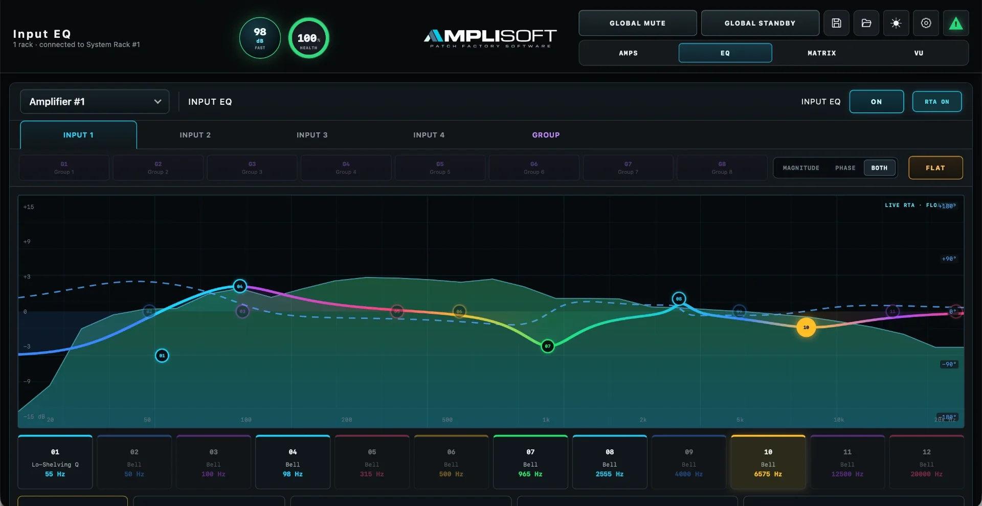Image resolution: width=982 pixels, height=506 pixels.
Task: Select band 07 Bell 965 Hz card
Action: [530, 462]
